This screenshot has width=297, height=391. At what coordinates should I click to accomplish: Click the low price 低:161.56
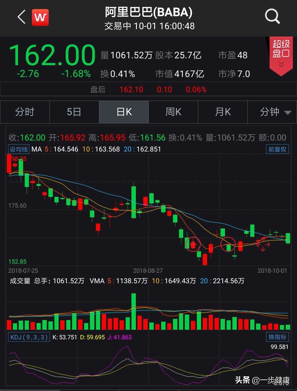point(147,137)
